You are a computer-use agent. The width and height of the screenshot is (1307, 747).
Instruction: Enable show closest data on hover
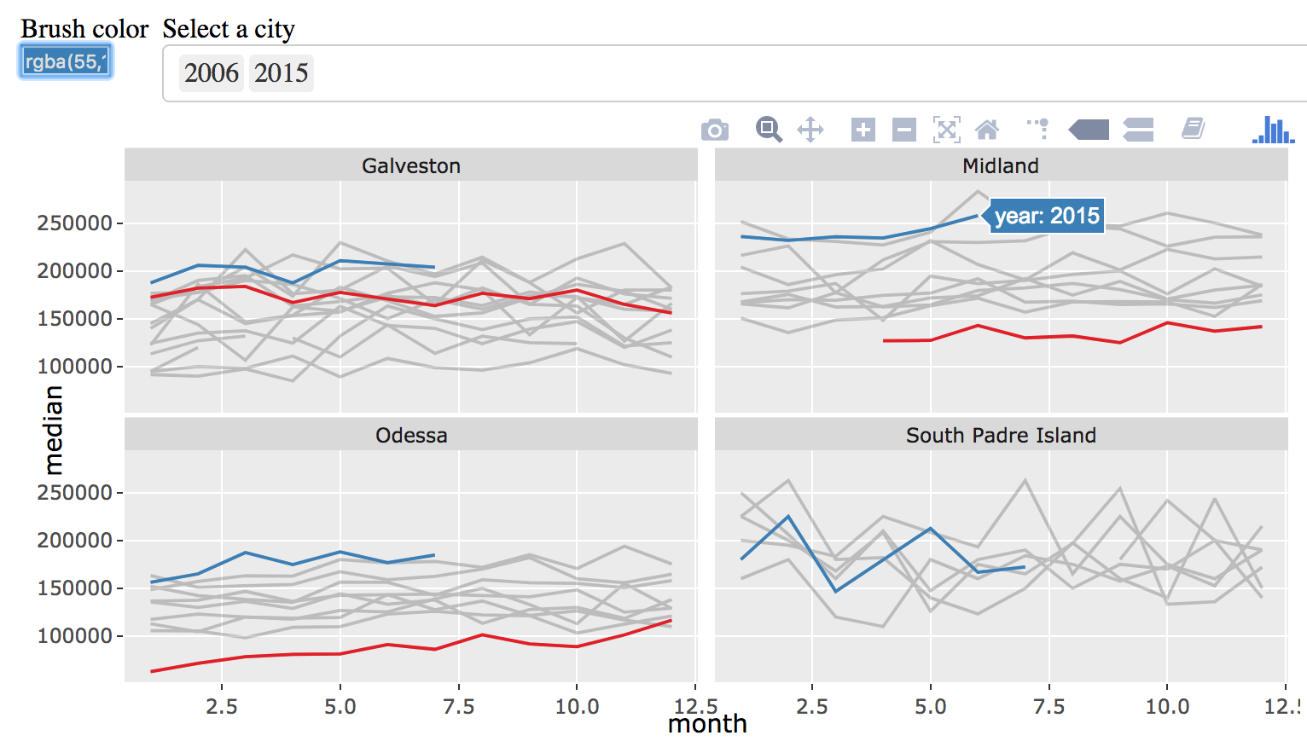1089,130
